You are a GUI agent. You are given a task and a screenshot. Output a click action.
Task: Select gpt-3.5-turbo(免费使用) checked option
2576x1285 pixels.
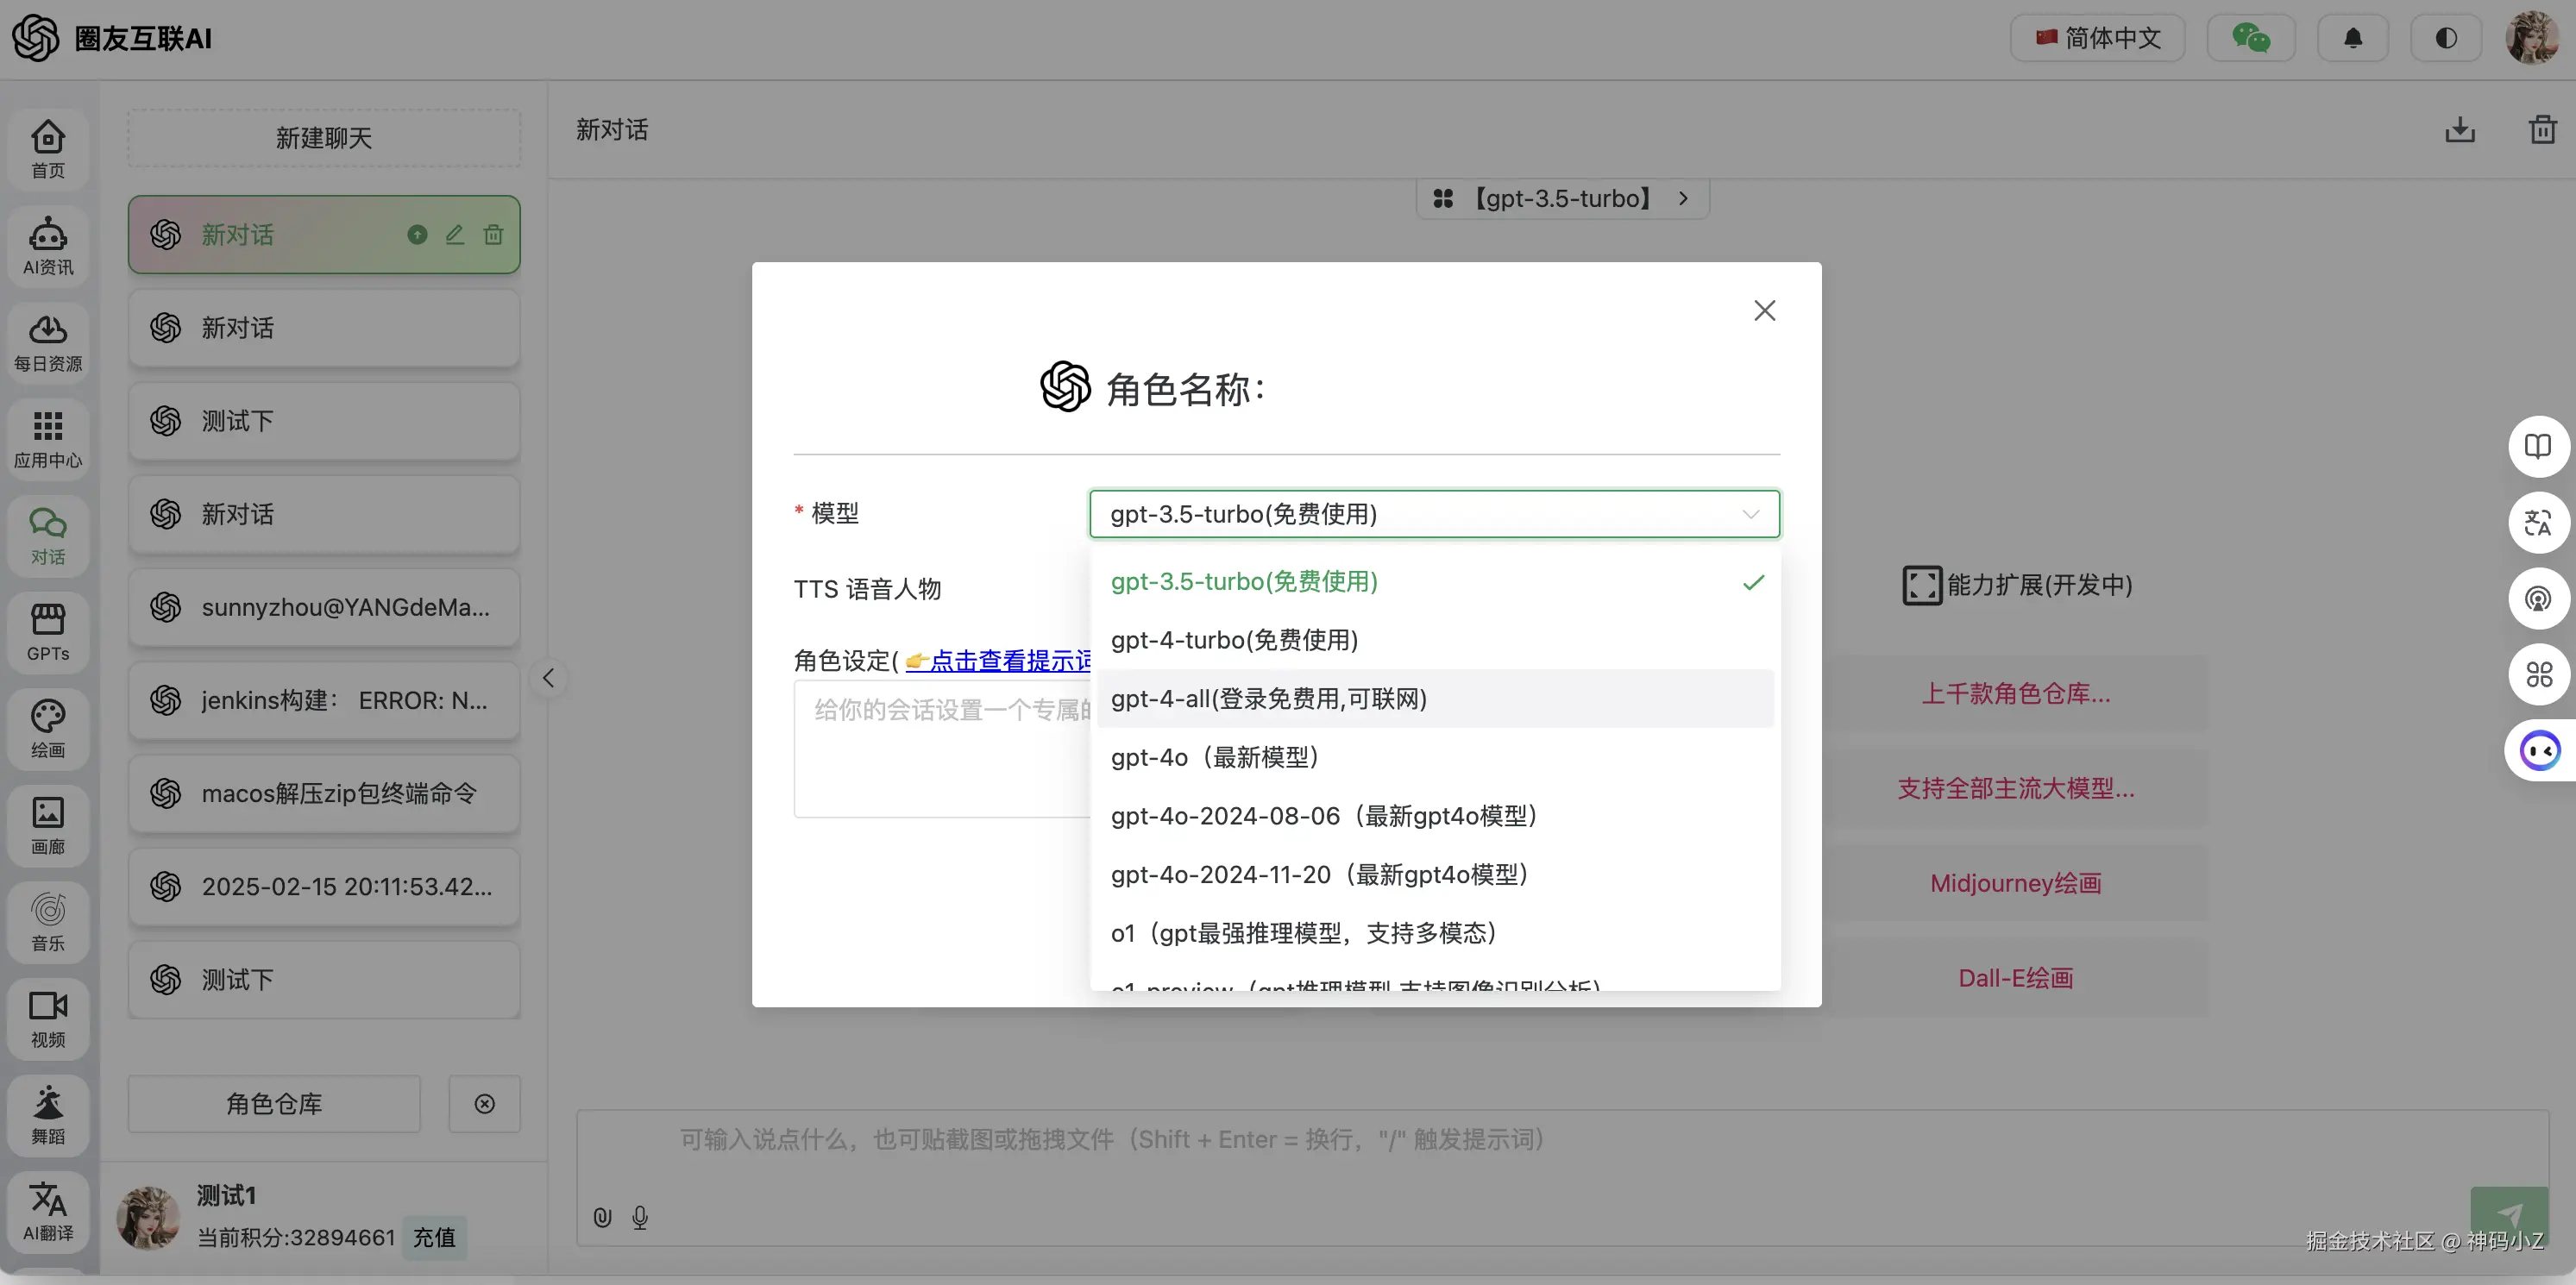pos(1244,582)
